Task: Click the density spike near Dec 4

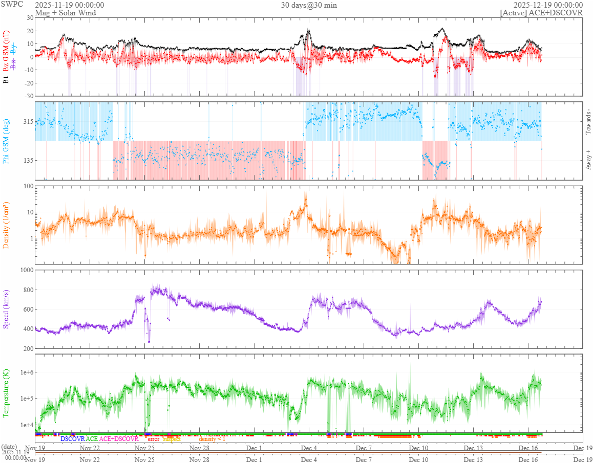Action: click(x=306, y=199)
